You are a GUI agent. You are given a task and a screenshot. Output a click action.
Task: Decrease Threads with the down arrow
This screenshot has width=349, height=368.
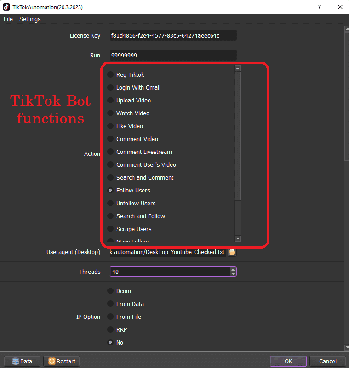[x=233, y=274]
